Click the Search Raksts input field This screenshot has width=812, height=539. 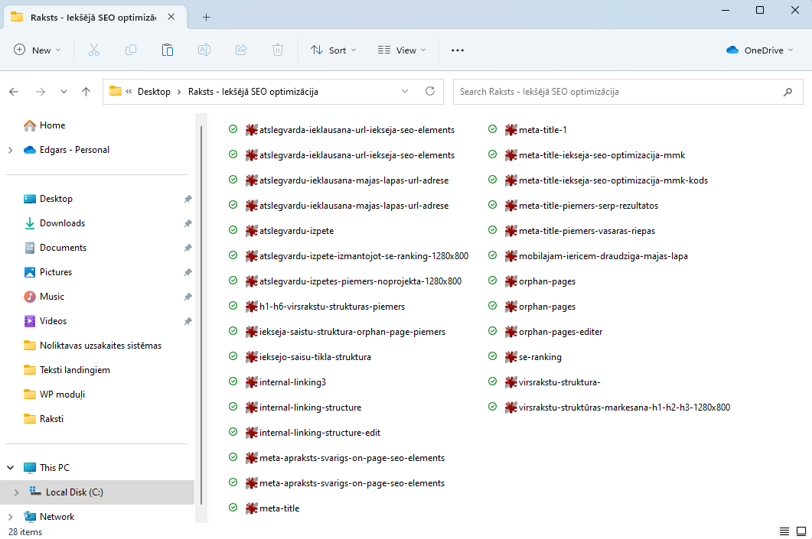616,92
